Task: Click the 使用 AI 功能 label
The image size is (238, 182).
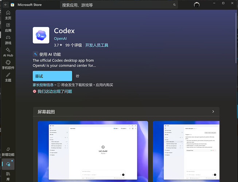Action: pyautogui.click(x=50, y=54)
